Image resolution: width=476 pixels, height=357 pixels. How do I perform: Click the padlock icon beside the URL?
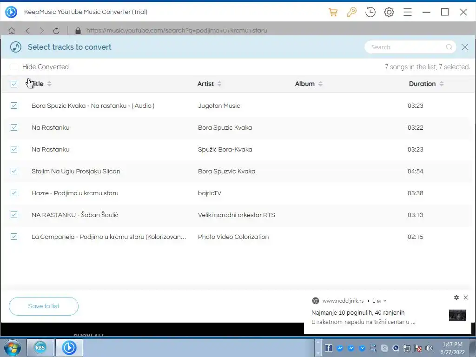[78, 31]
